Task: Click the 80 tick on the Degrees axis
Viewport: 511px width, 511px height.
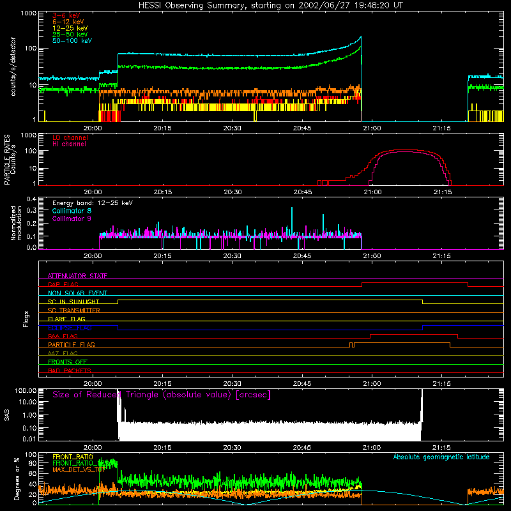Action: pos(33,463)
